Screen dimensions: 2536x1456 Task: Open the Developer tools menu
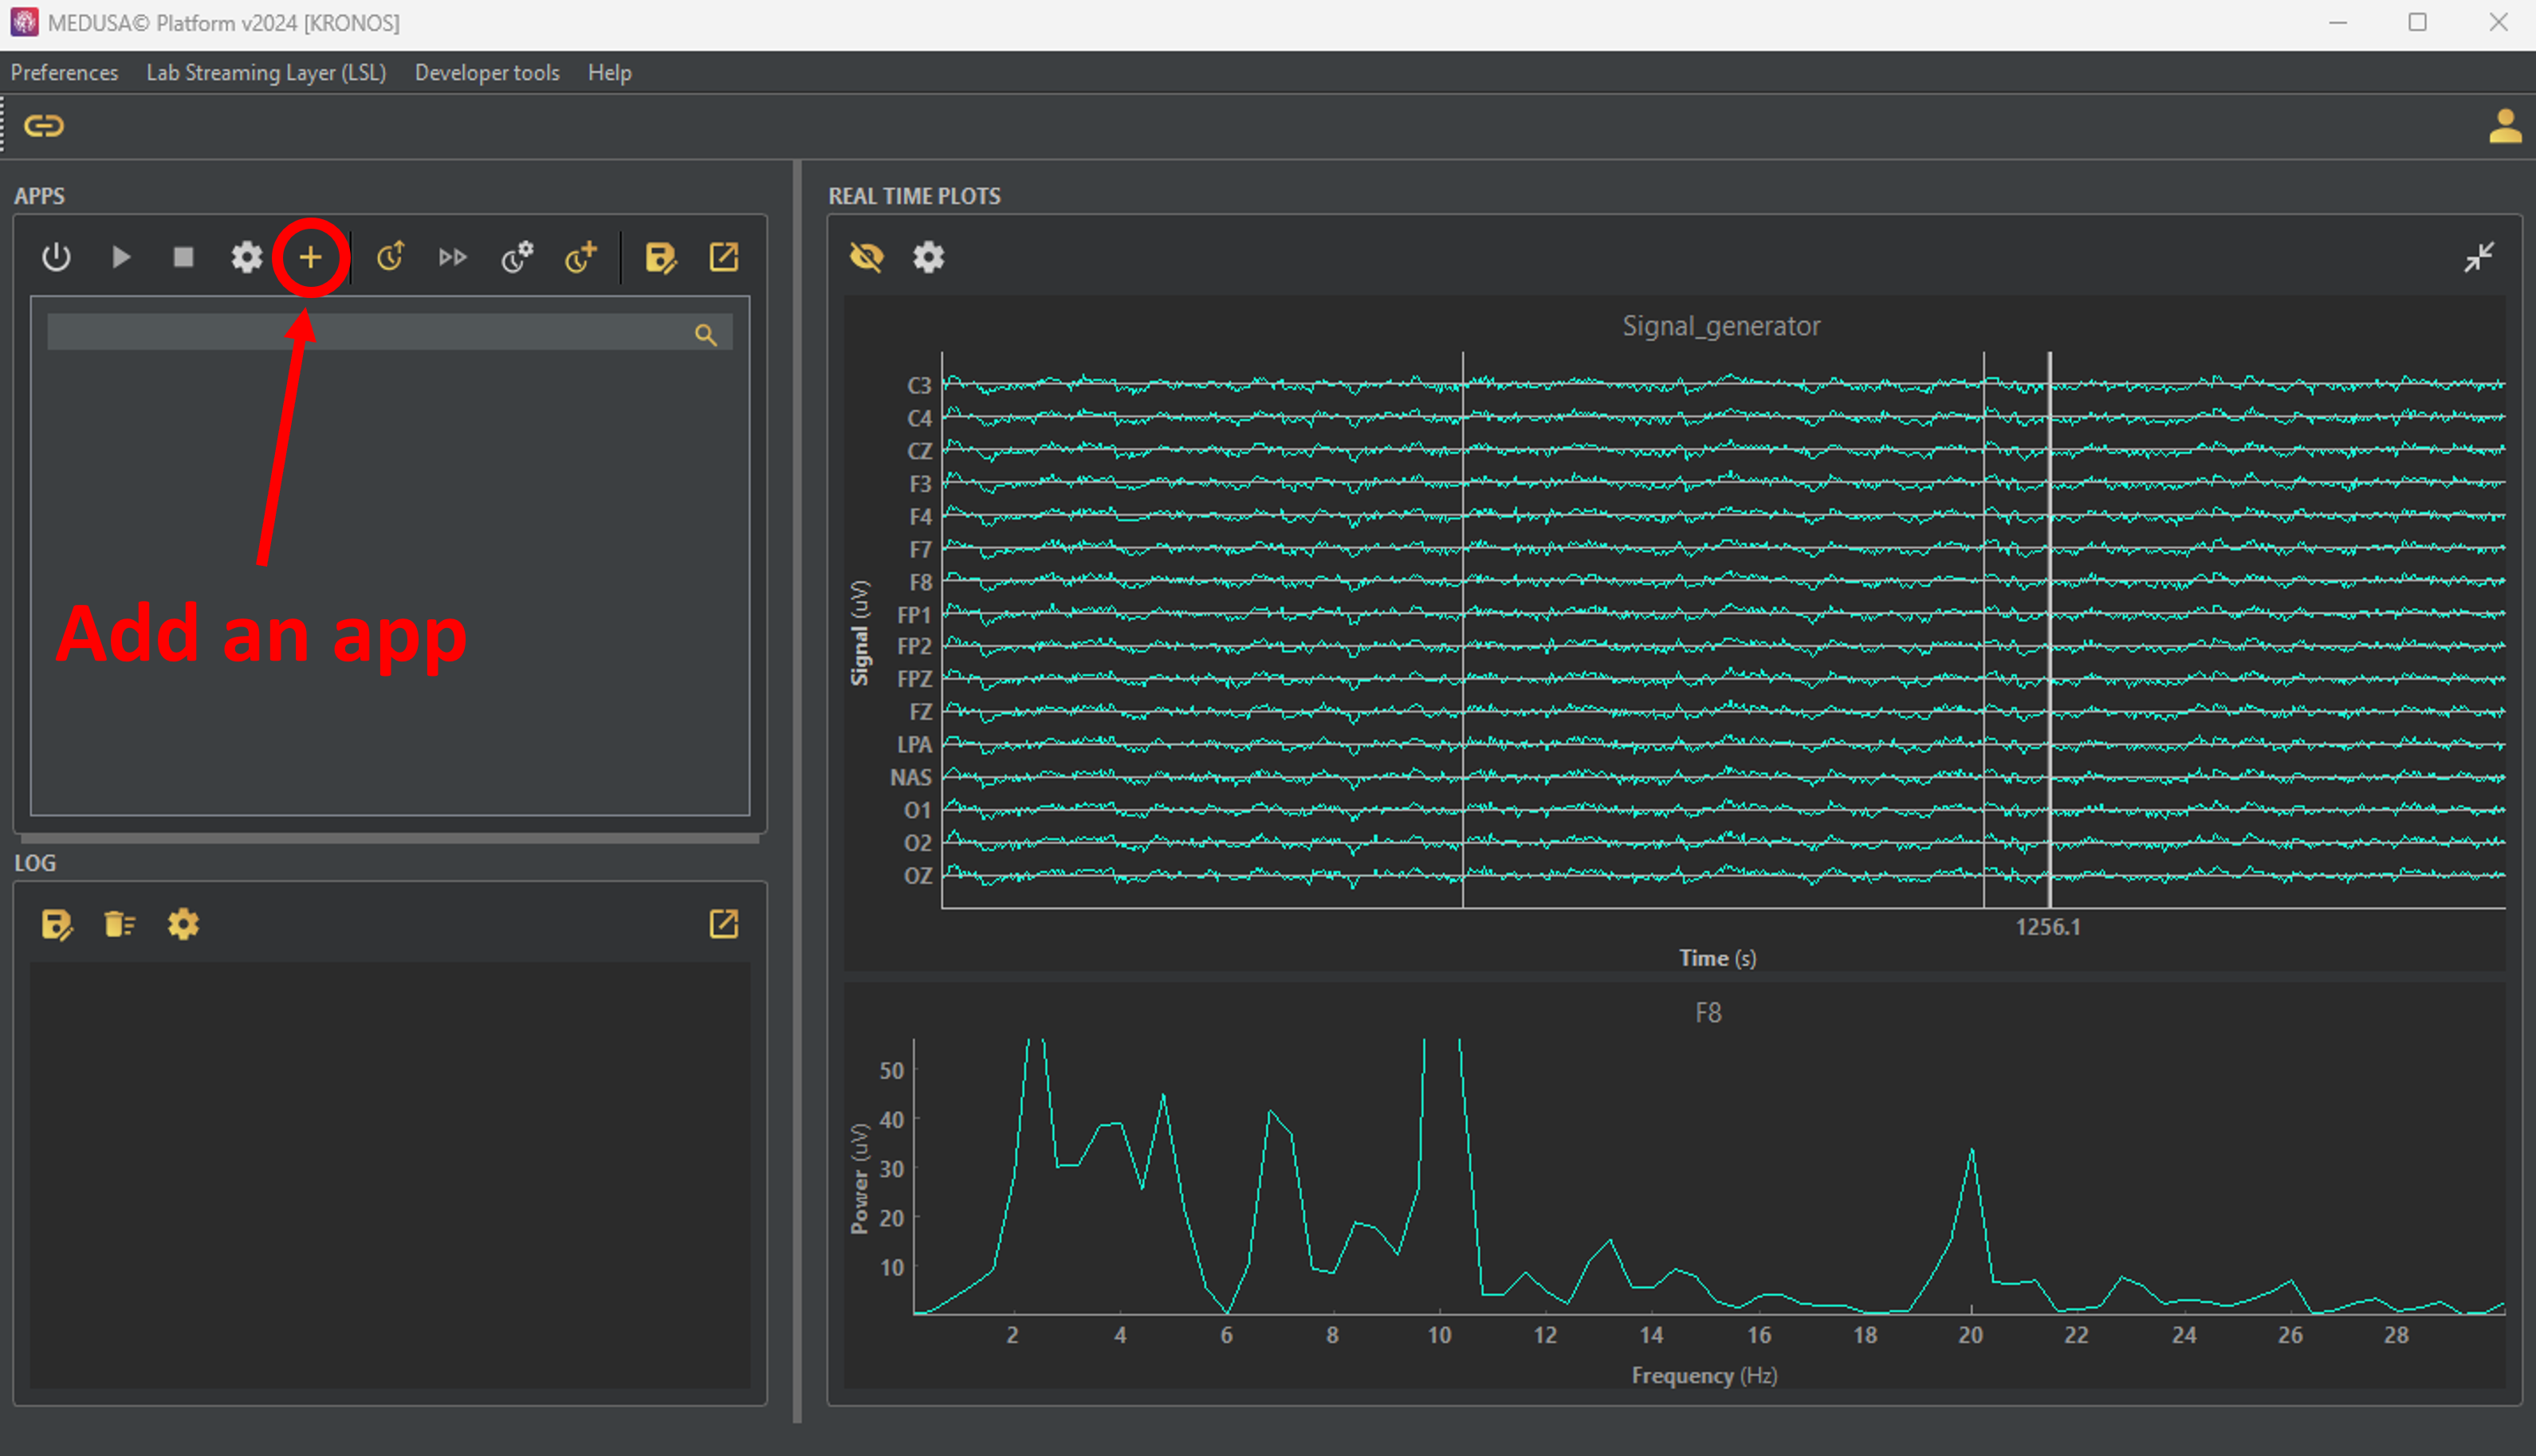tap(487, 73)
